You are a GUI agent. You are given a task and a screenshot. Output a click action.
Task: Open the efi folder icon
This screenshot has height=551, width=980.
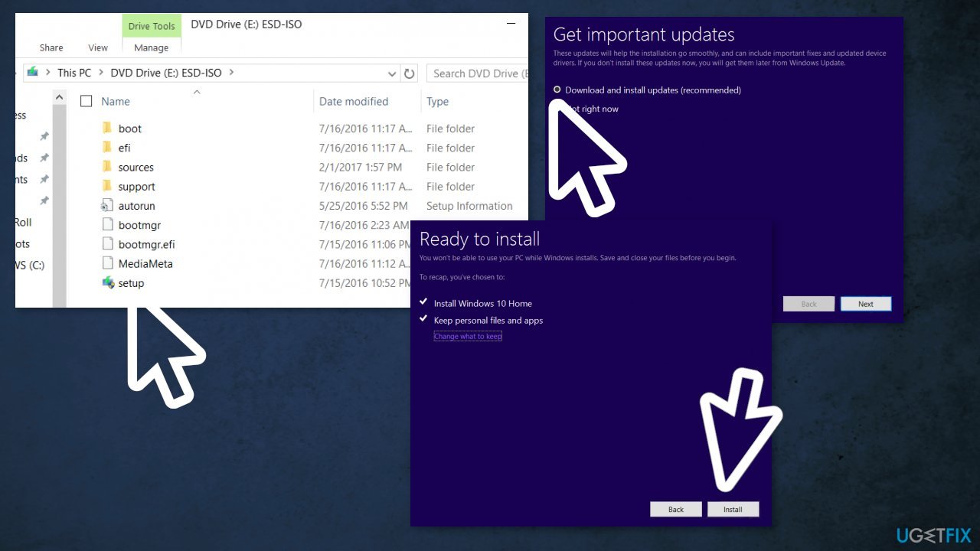107,148
